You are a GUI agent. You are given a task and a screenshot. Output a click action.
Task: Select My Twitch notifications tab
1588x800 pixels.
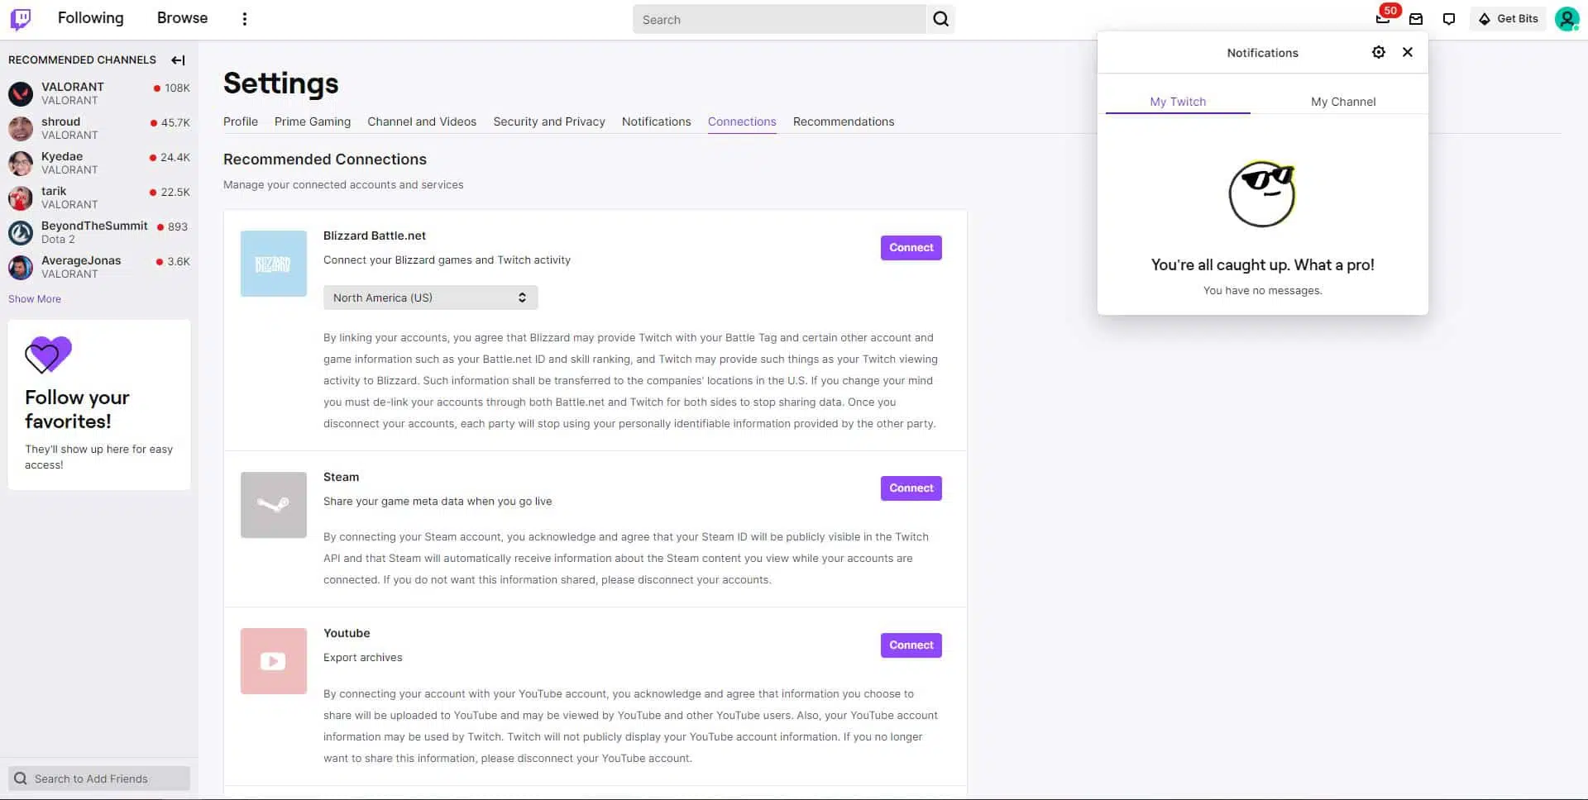(x=1178, y=102)
